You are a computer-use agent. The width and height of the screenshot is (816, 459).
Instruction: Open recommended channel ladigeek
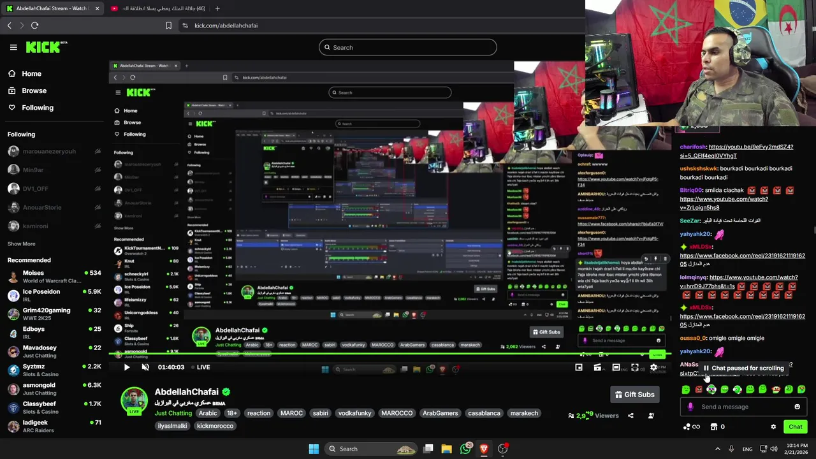54,426
